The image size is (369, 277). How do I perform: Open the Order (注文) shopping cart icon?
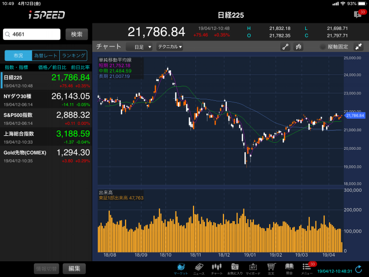271,268
